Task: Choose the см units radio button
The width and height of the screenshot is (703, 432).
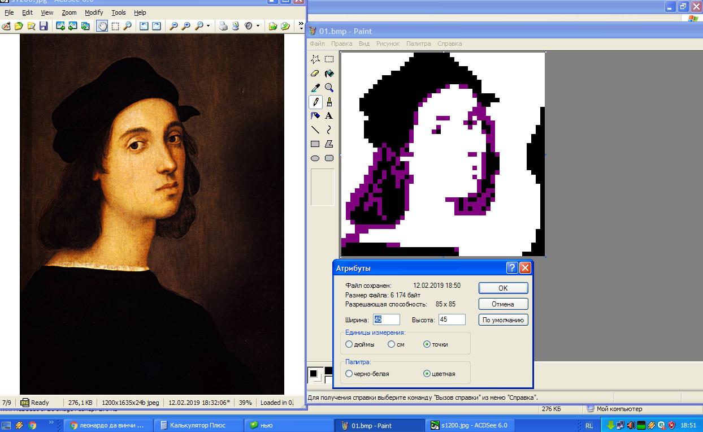Action: click(392, 344)
